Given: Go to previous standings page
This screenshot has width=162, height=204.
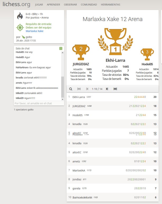Looking at the screenshot, I should pyautogui.click(x=87, y=89).
